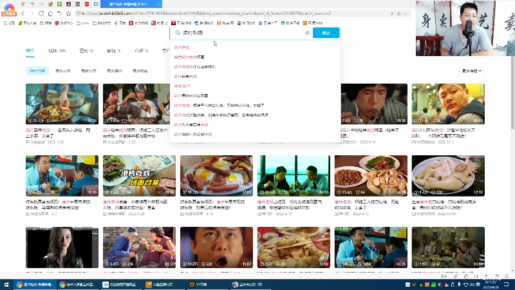515x290 pixels.
Task: Click the magnifier icon in the bilibili search box
Action: [x=178, y=33]
